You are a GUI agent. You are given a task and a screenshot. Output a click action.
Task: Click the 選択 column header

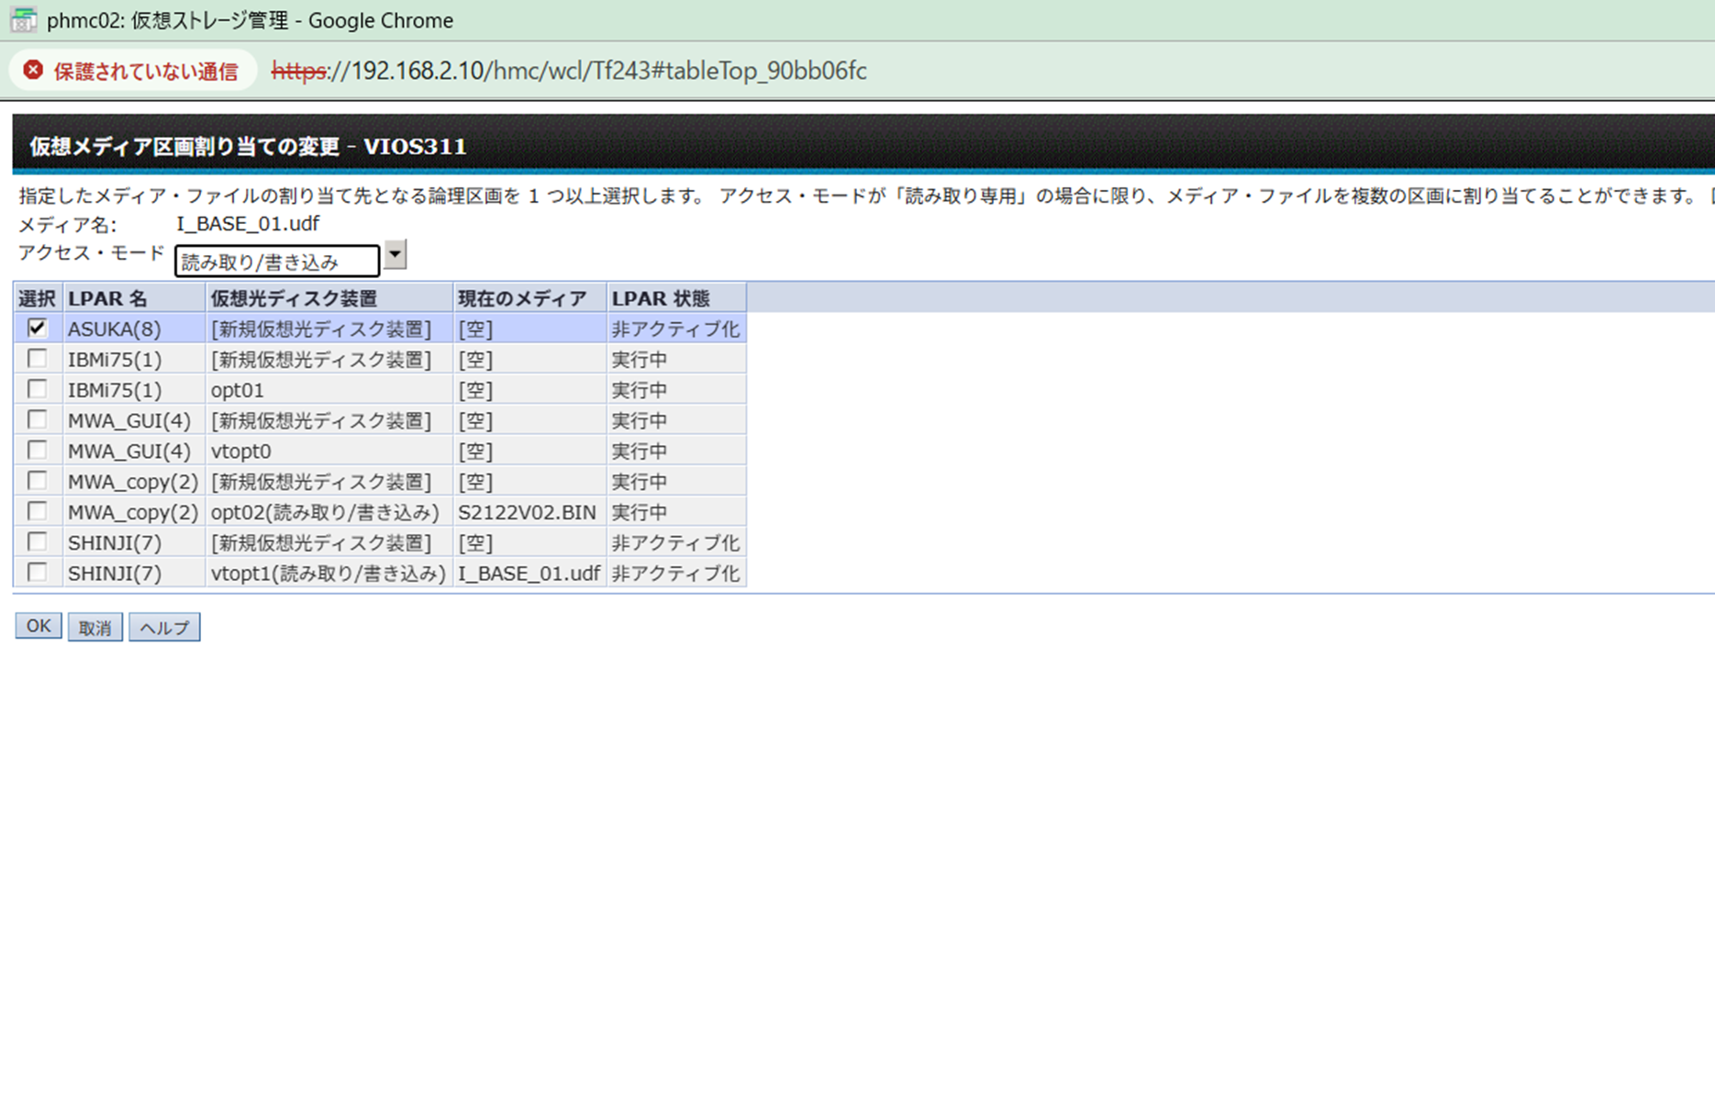[x=38, y=298]
